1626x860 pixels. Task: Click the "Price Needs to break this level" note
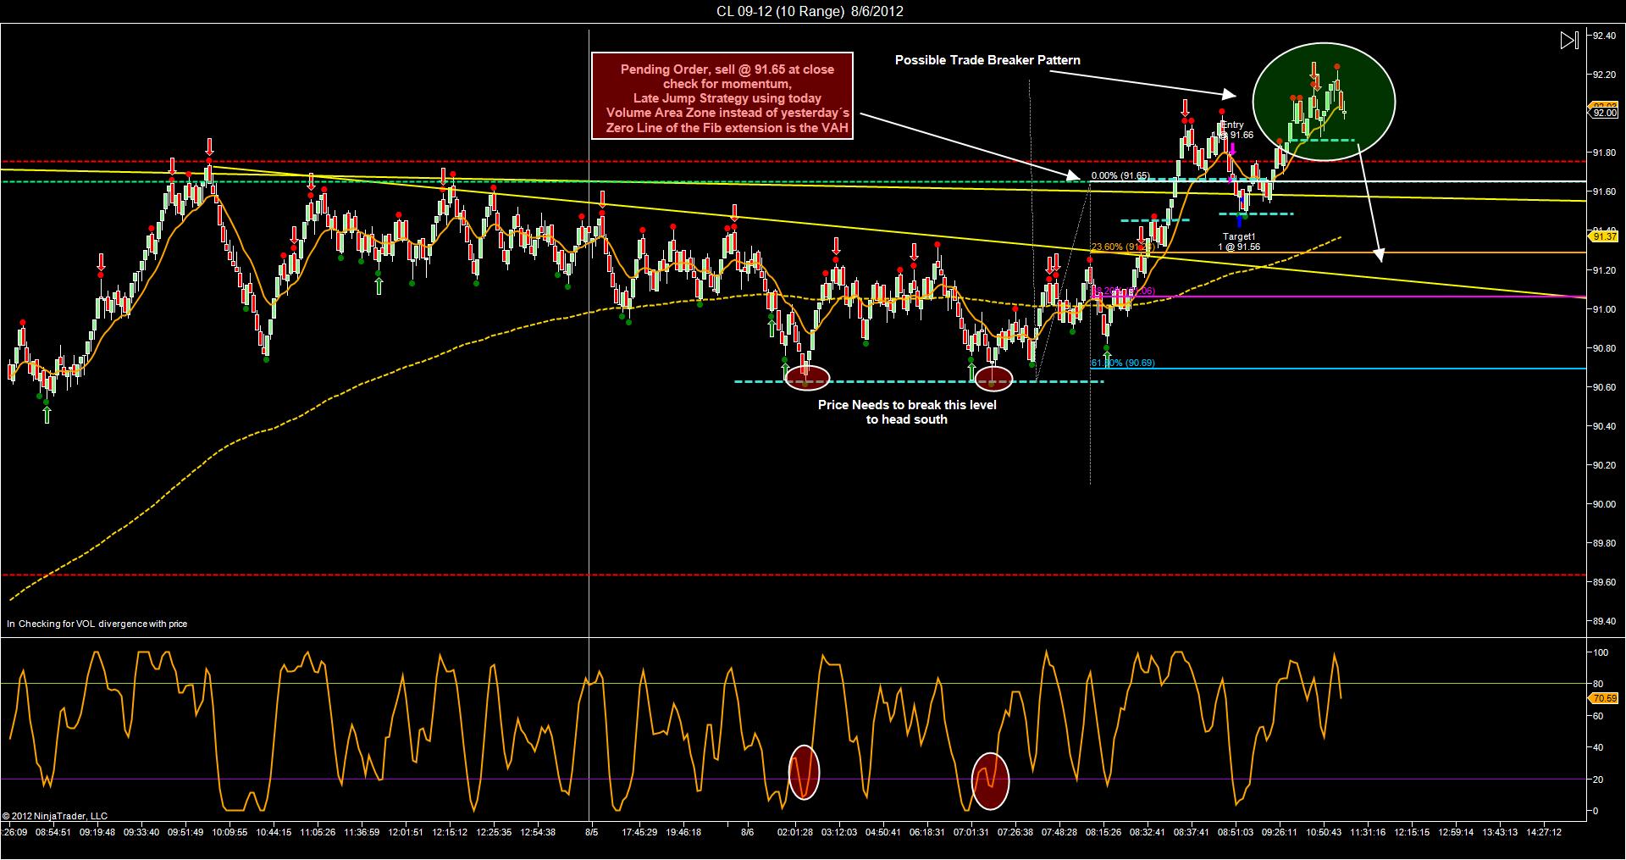tap(907, 412)
